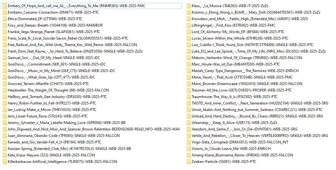Click Virgo-Data_Corrupted FALCON_INT folder name
336x170 pixels.
click(240, 142)
